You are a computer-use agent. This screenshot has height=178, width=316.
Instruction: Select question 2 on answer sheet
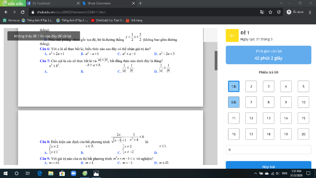[x=251, y=87]
